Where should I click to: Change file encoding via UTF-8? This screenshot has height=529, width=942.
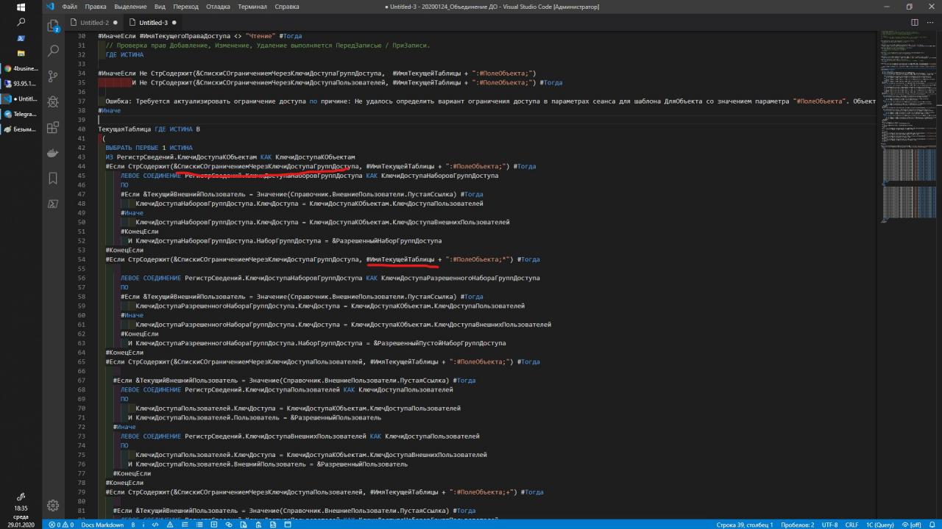[x=829, y=525]
